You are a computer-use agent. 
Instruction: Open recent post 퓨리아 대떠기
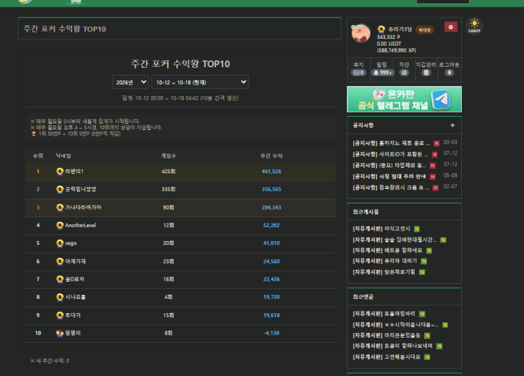385,261
